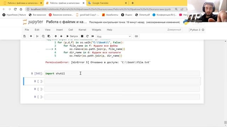Insert a new cell below with plus icon
This screenshot has height=127, width=227.
click(x=31, y=36)
